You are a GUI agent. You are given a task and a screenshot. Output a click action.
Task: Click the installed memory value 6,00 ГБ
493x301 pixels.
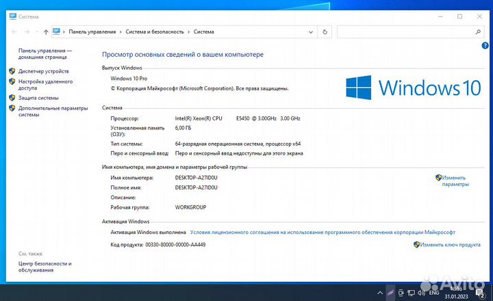[183, 128]
